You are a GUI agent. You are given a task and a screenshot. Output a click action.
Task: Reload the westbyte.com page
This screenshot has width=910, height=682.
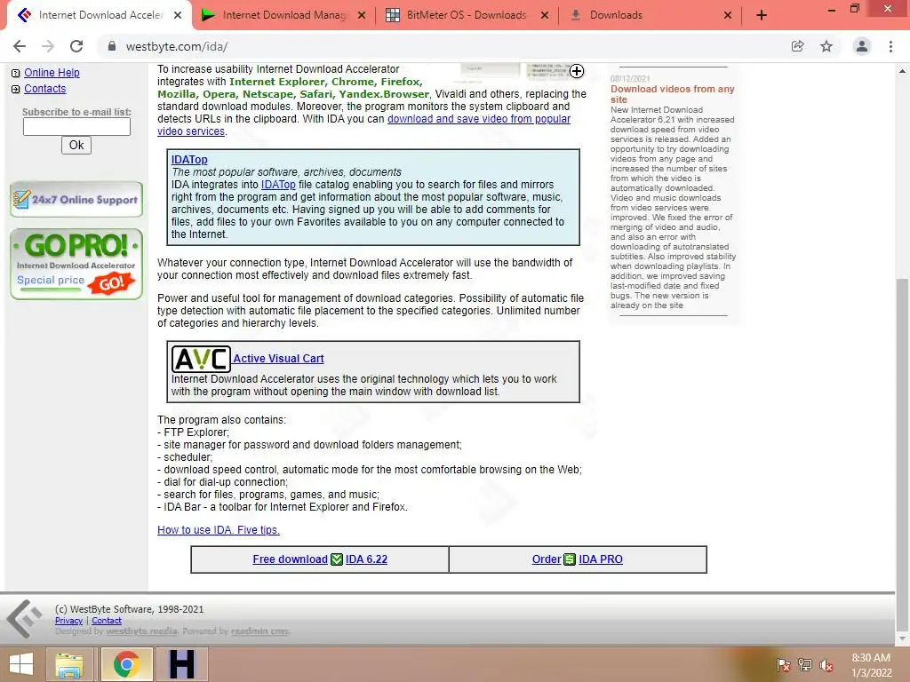click(x=76, y=46)
